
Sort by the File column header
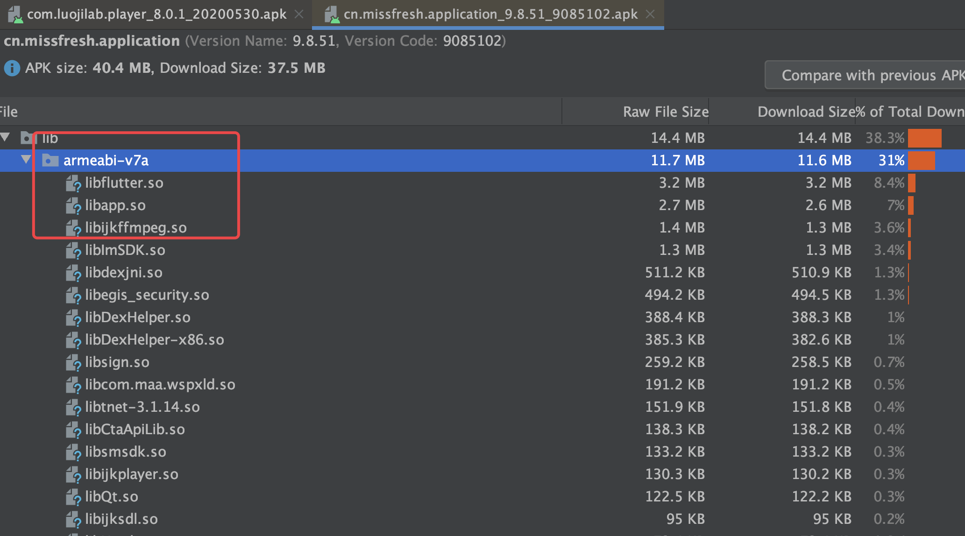280,112
